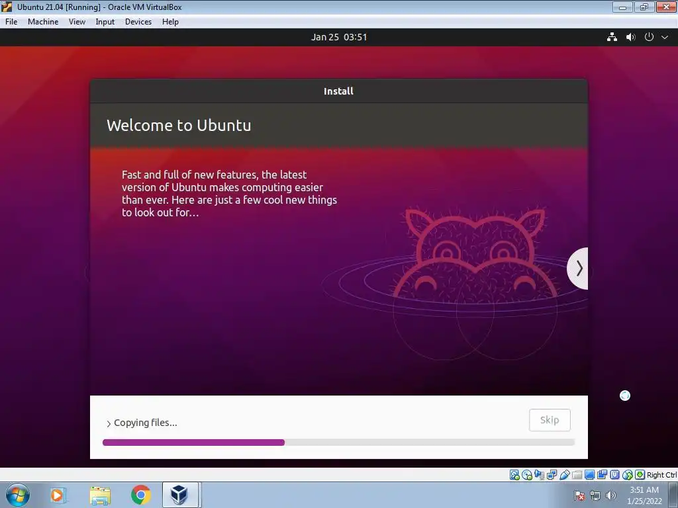Click the Install window title

pos(338,91)
